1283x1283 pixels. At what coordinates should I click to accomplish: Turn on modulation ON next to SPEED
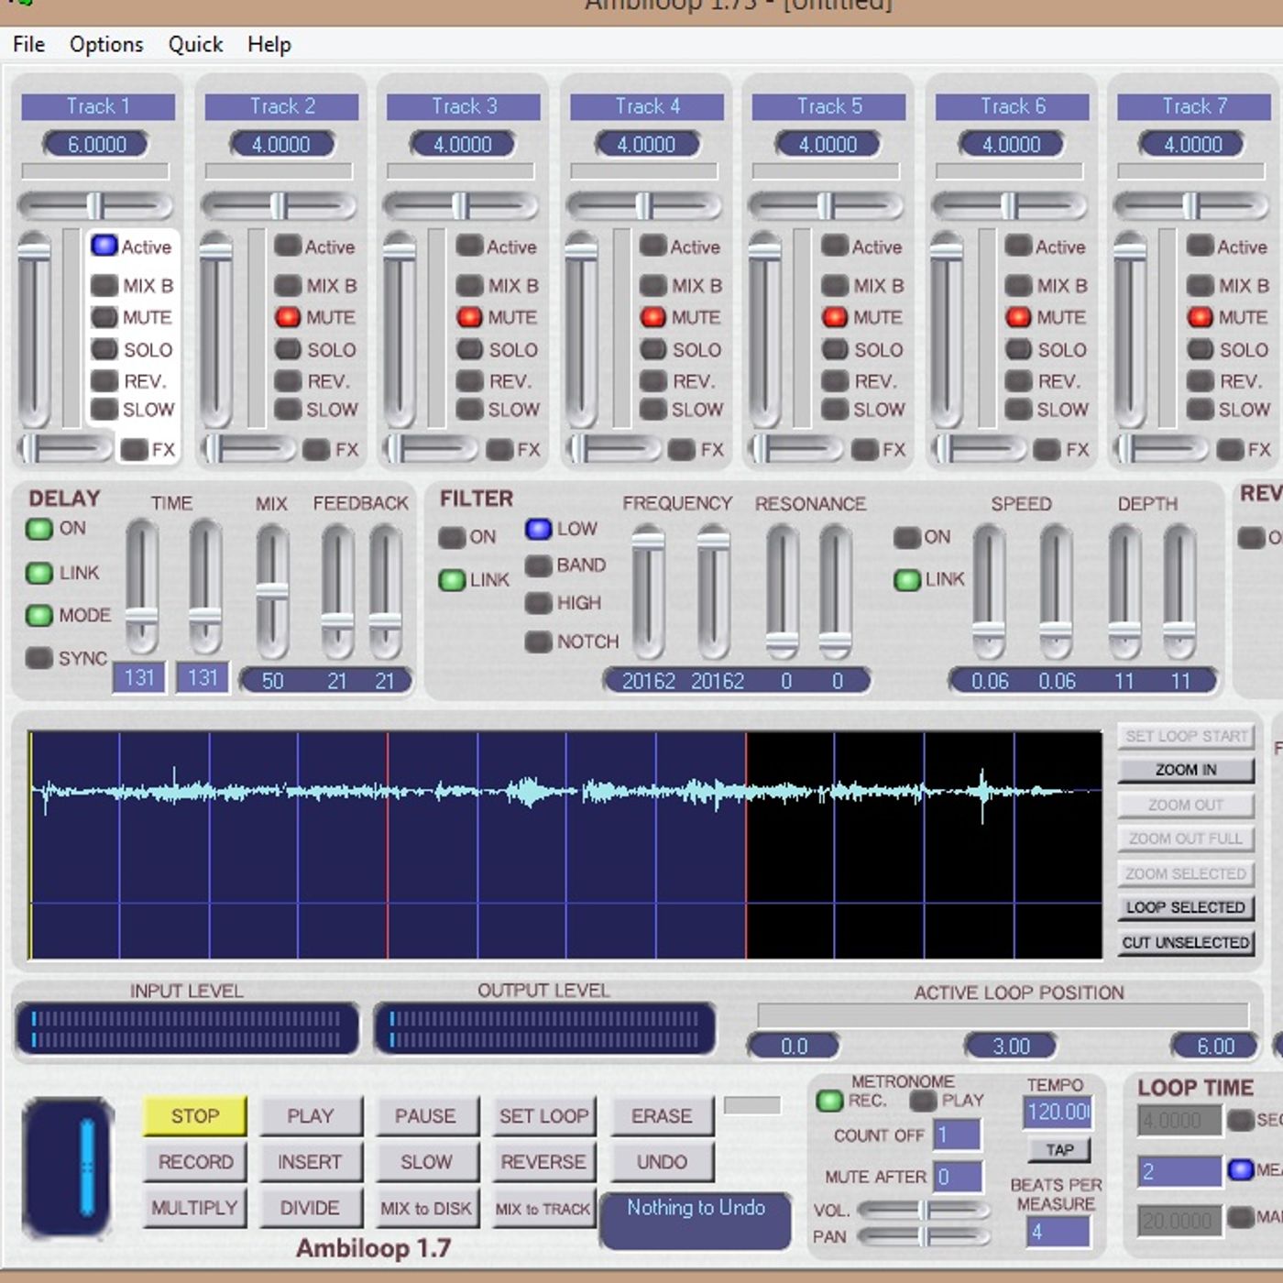pyautogui.click(x=907, y=537)
